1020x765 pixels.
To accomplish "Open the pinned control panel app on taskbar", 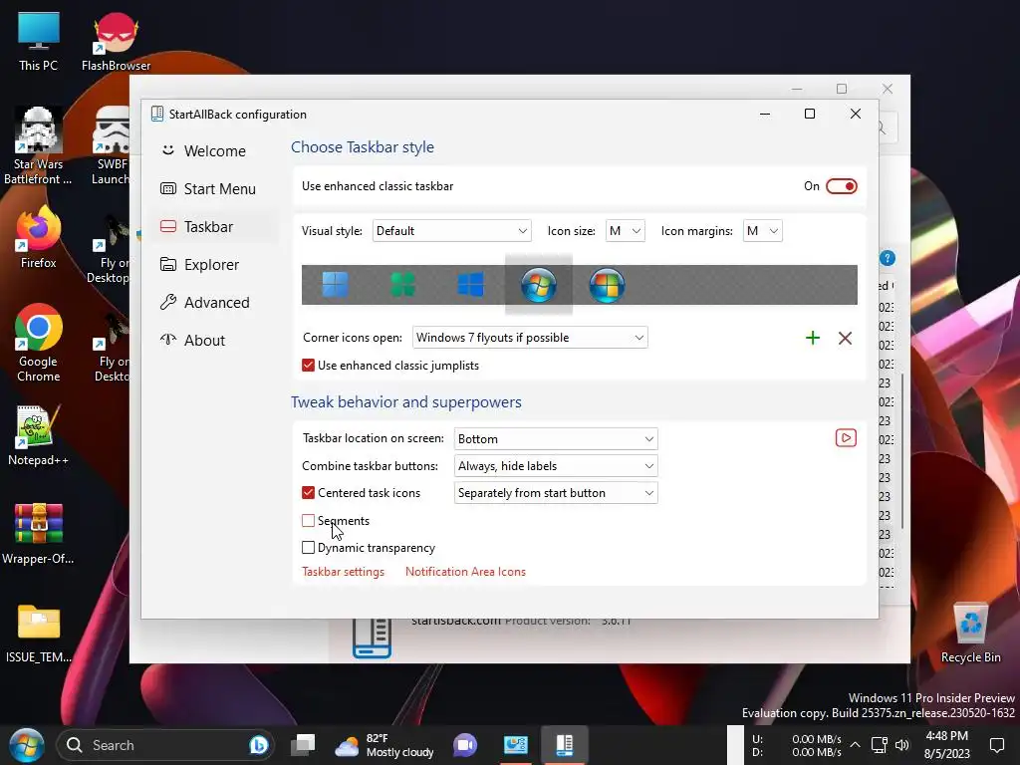I will coord(516,745).
